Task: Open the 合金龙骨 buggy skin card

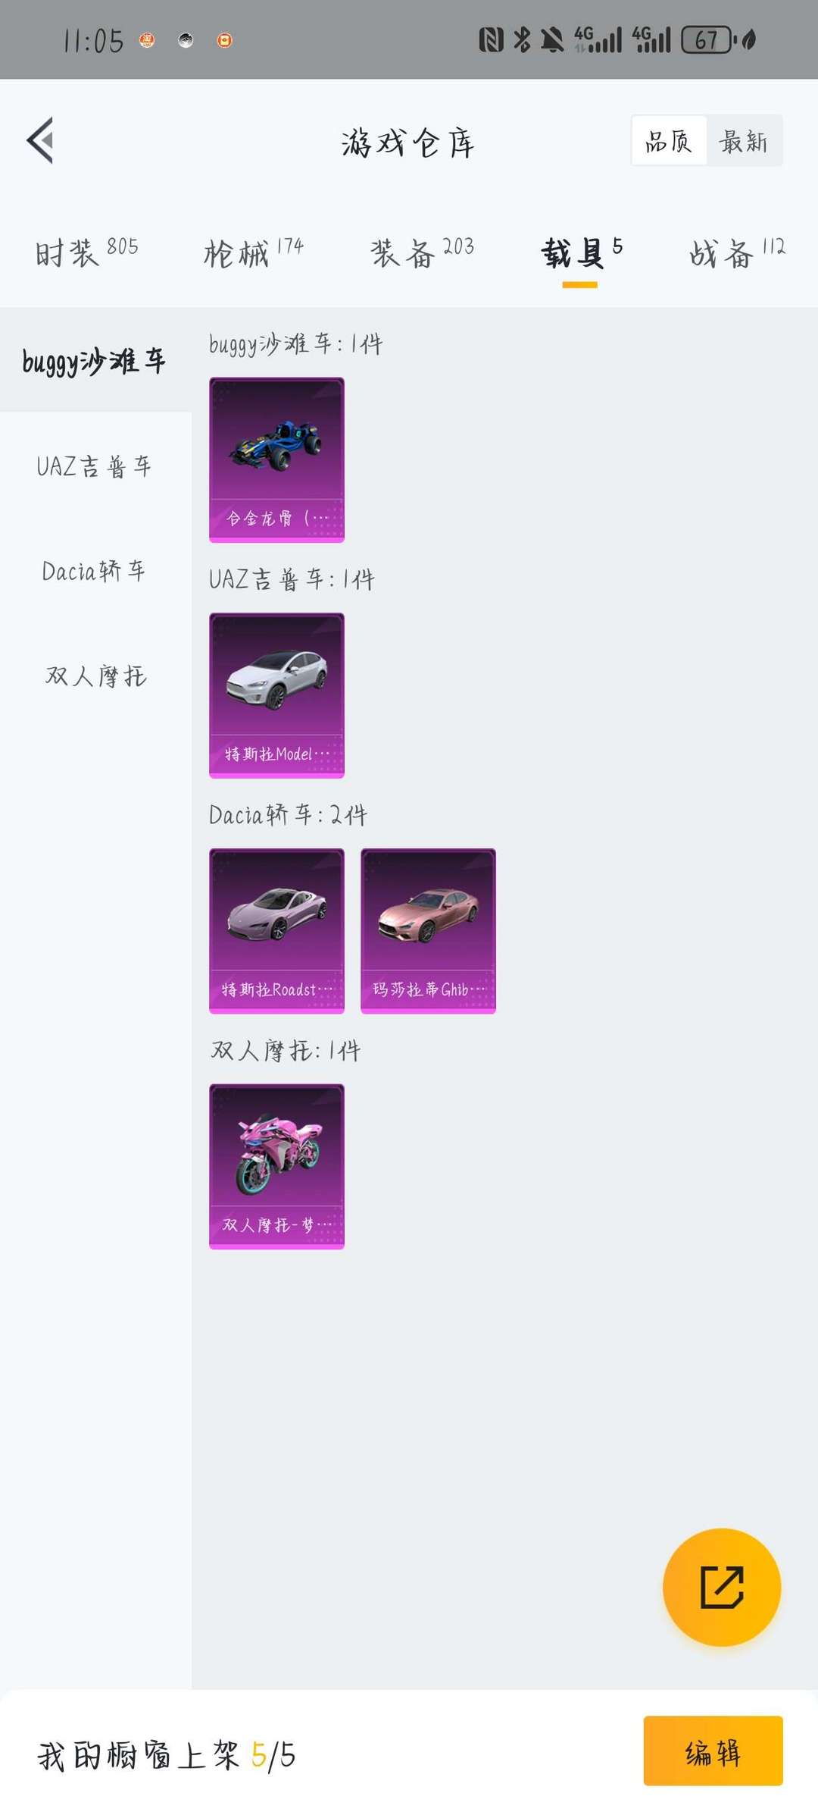Action: pyautogui.click(x=276, y=460)
